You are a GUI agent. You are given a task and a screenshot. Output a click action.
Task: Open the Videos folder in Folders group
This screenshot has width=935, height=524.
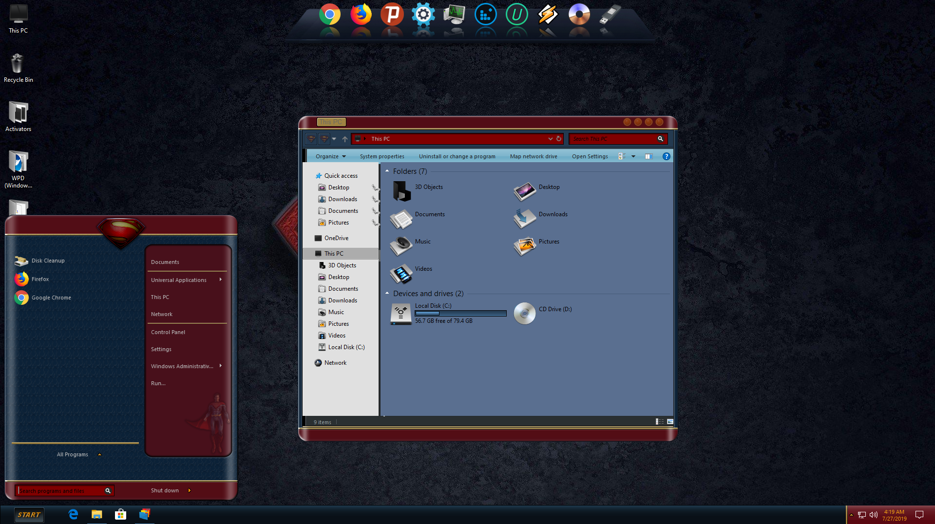tap(402, 274)
